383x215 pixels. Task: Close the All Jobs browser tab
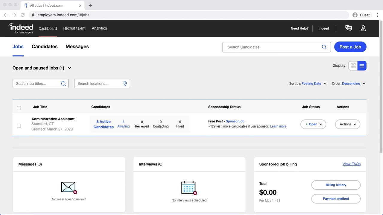[x=80, y=5]
